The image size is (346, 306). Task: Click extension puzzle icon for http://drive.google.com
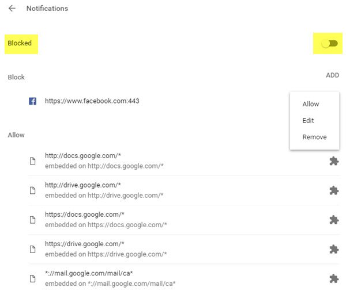[x=333, y=190]
